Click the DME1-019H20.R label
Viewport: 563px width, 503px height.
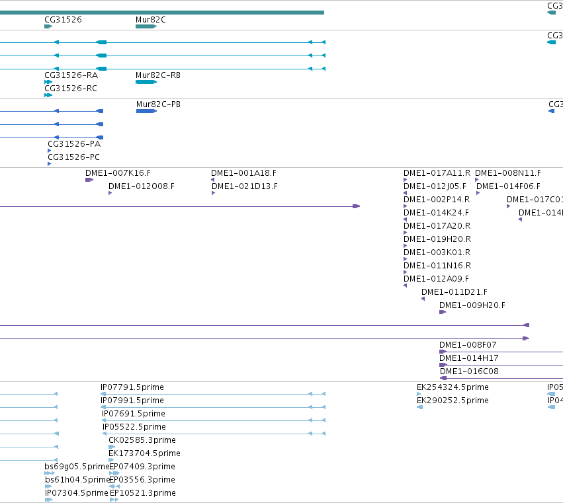point(437,240)
